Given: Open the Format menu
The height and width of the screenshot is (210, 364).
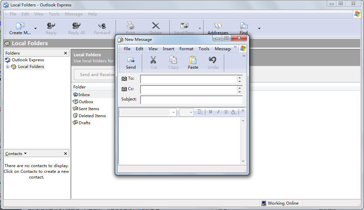Looking at the screenshot, I should 186,49.
